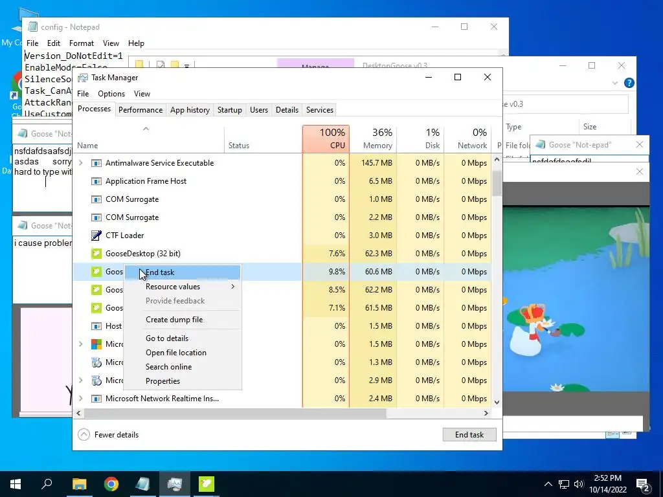Click horizontal scrollbar right arrow
Viewport: 663px width, 497px height.
pos(486,414)
